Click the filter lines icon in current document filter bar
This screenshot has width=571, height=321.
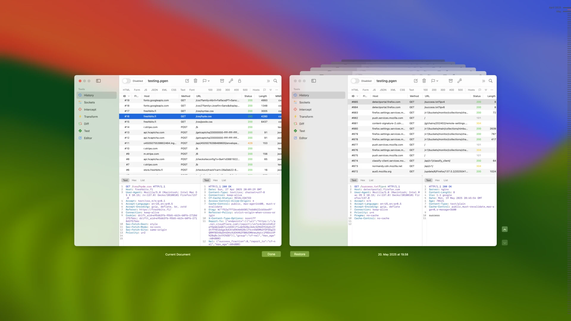pyautogui.click(x=271, y=90)
